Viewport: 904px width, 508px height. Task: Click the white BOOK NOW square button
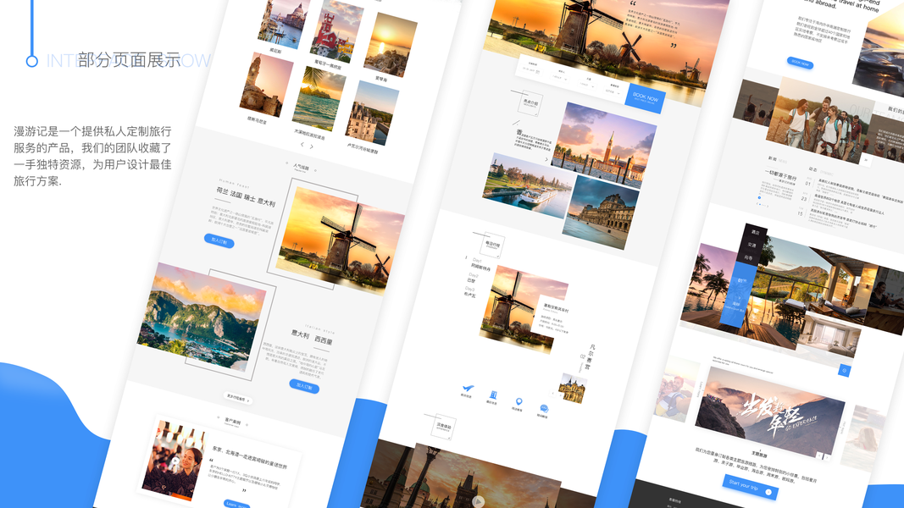(x=645, y=98)
